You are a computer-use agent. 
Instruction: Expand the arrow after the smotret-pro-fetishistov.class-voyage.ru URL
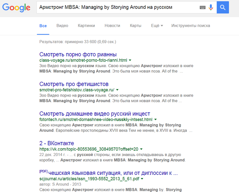(x=117, y=90)
